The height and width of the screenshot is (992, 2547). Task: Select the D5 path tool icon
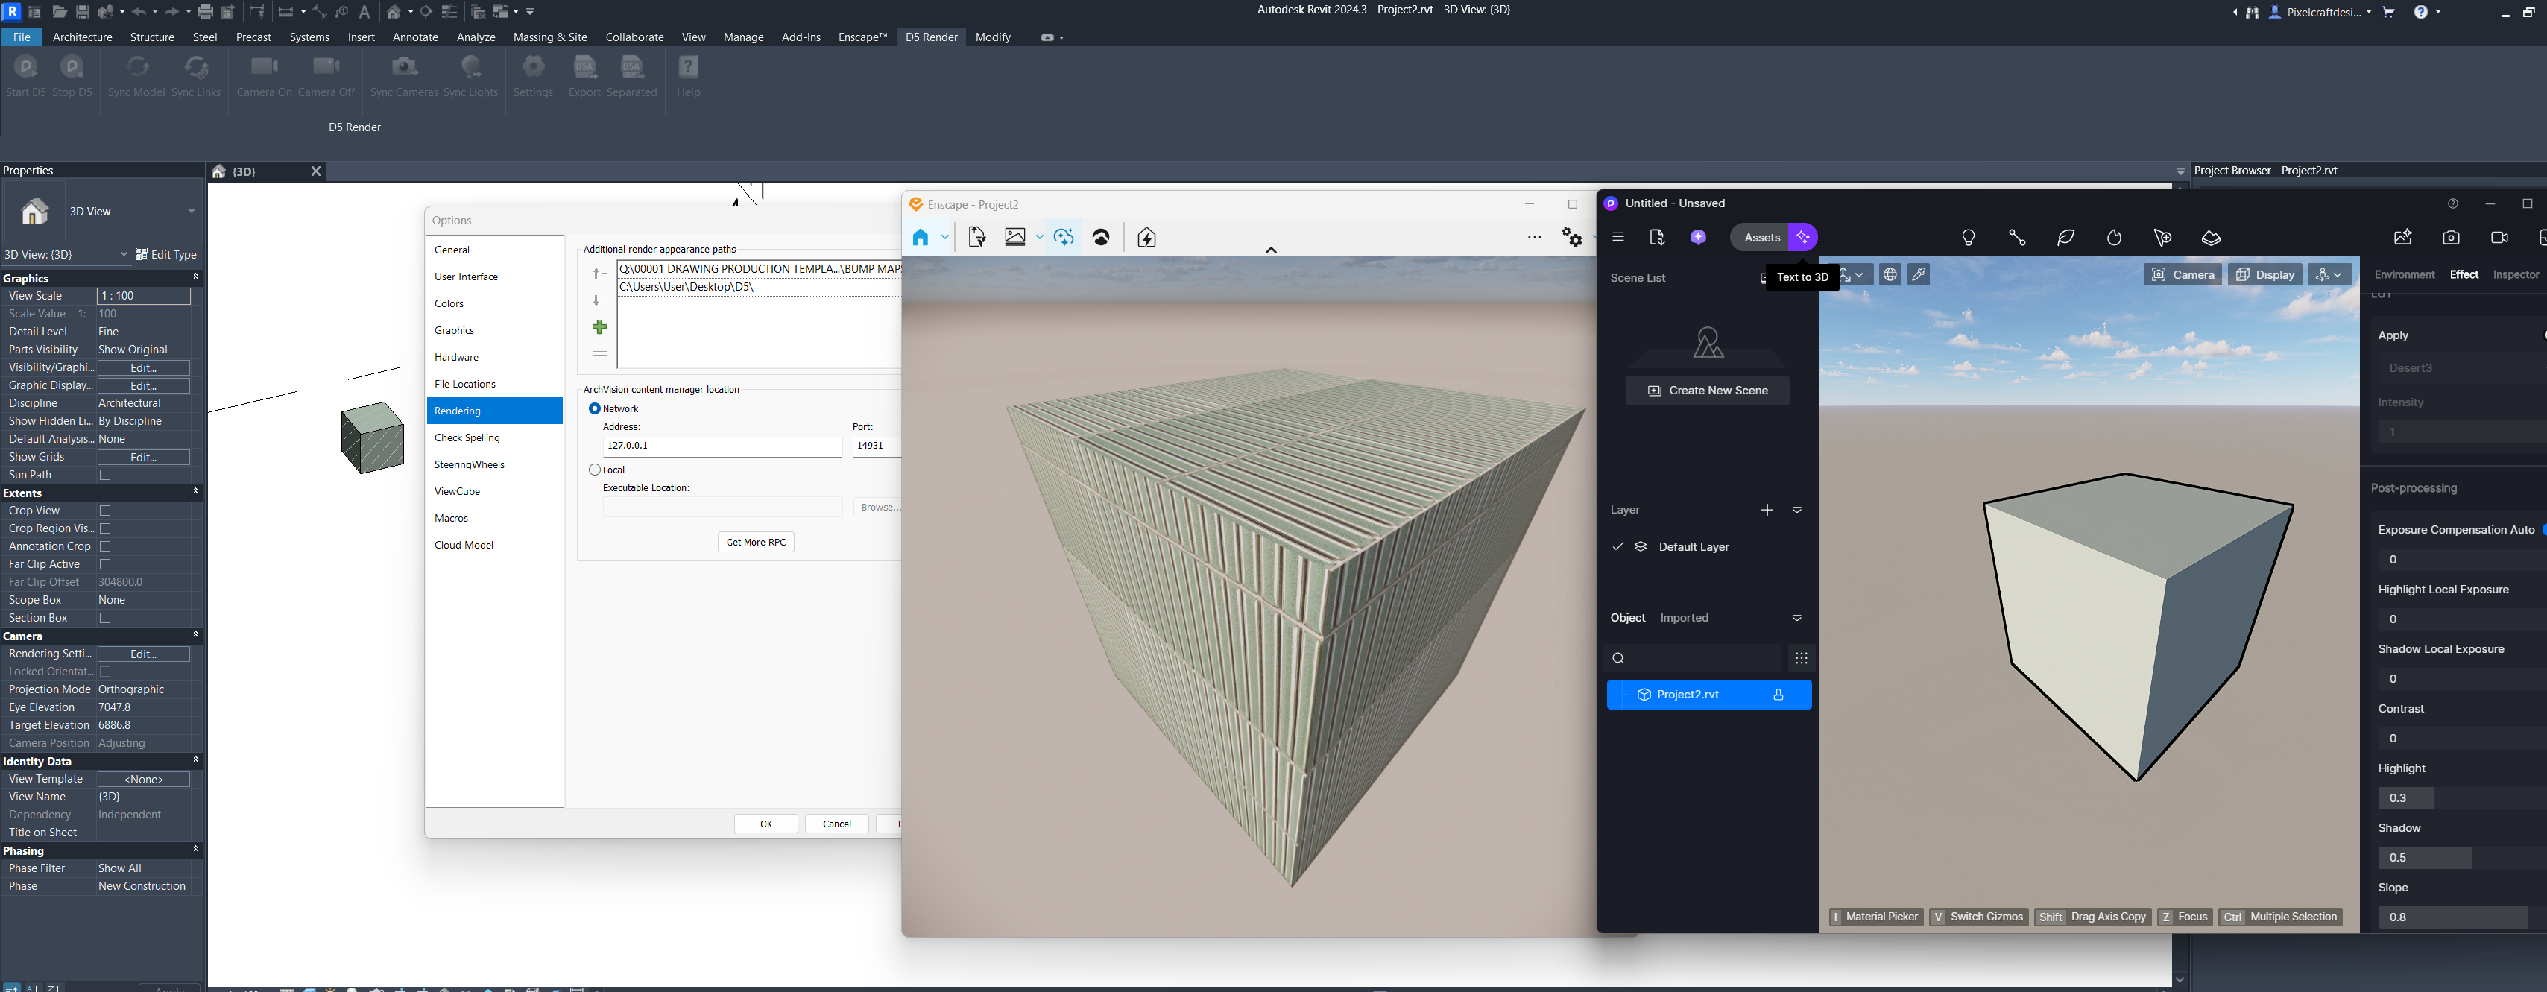[x=2017, y=237]
